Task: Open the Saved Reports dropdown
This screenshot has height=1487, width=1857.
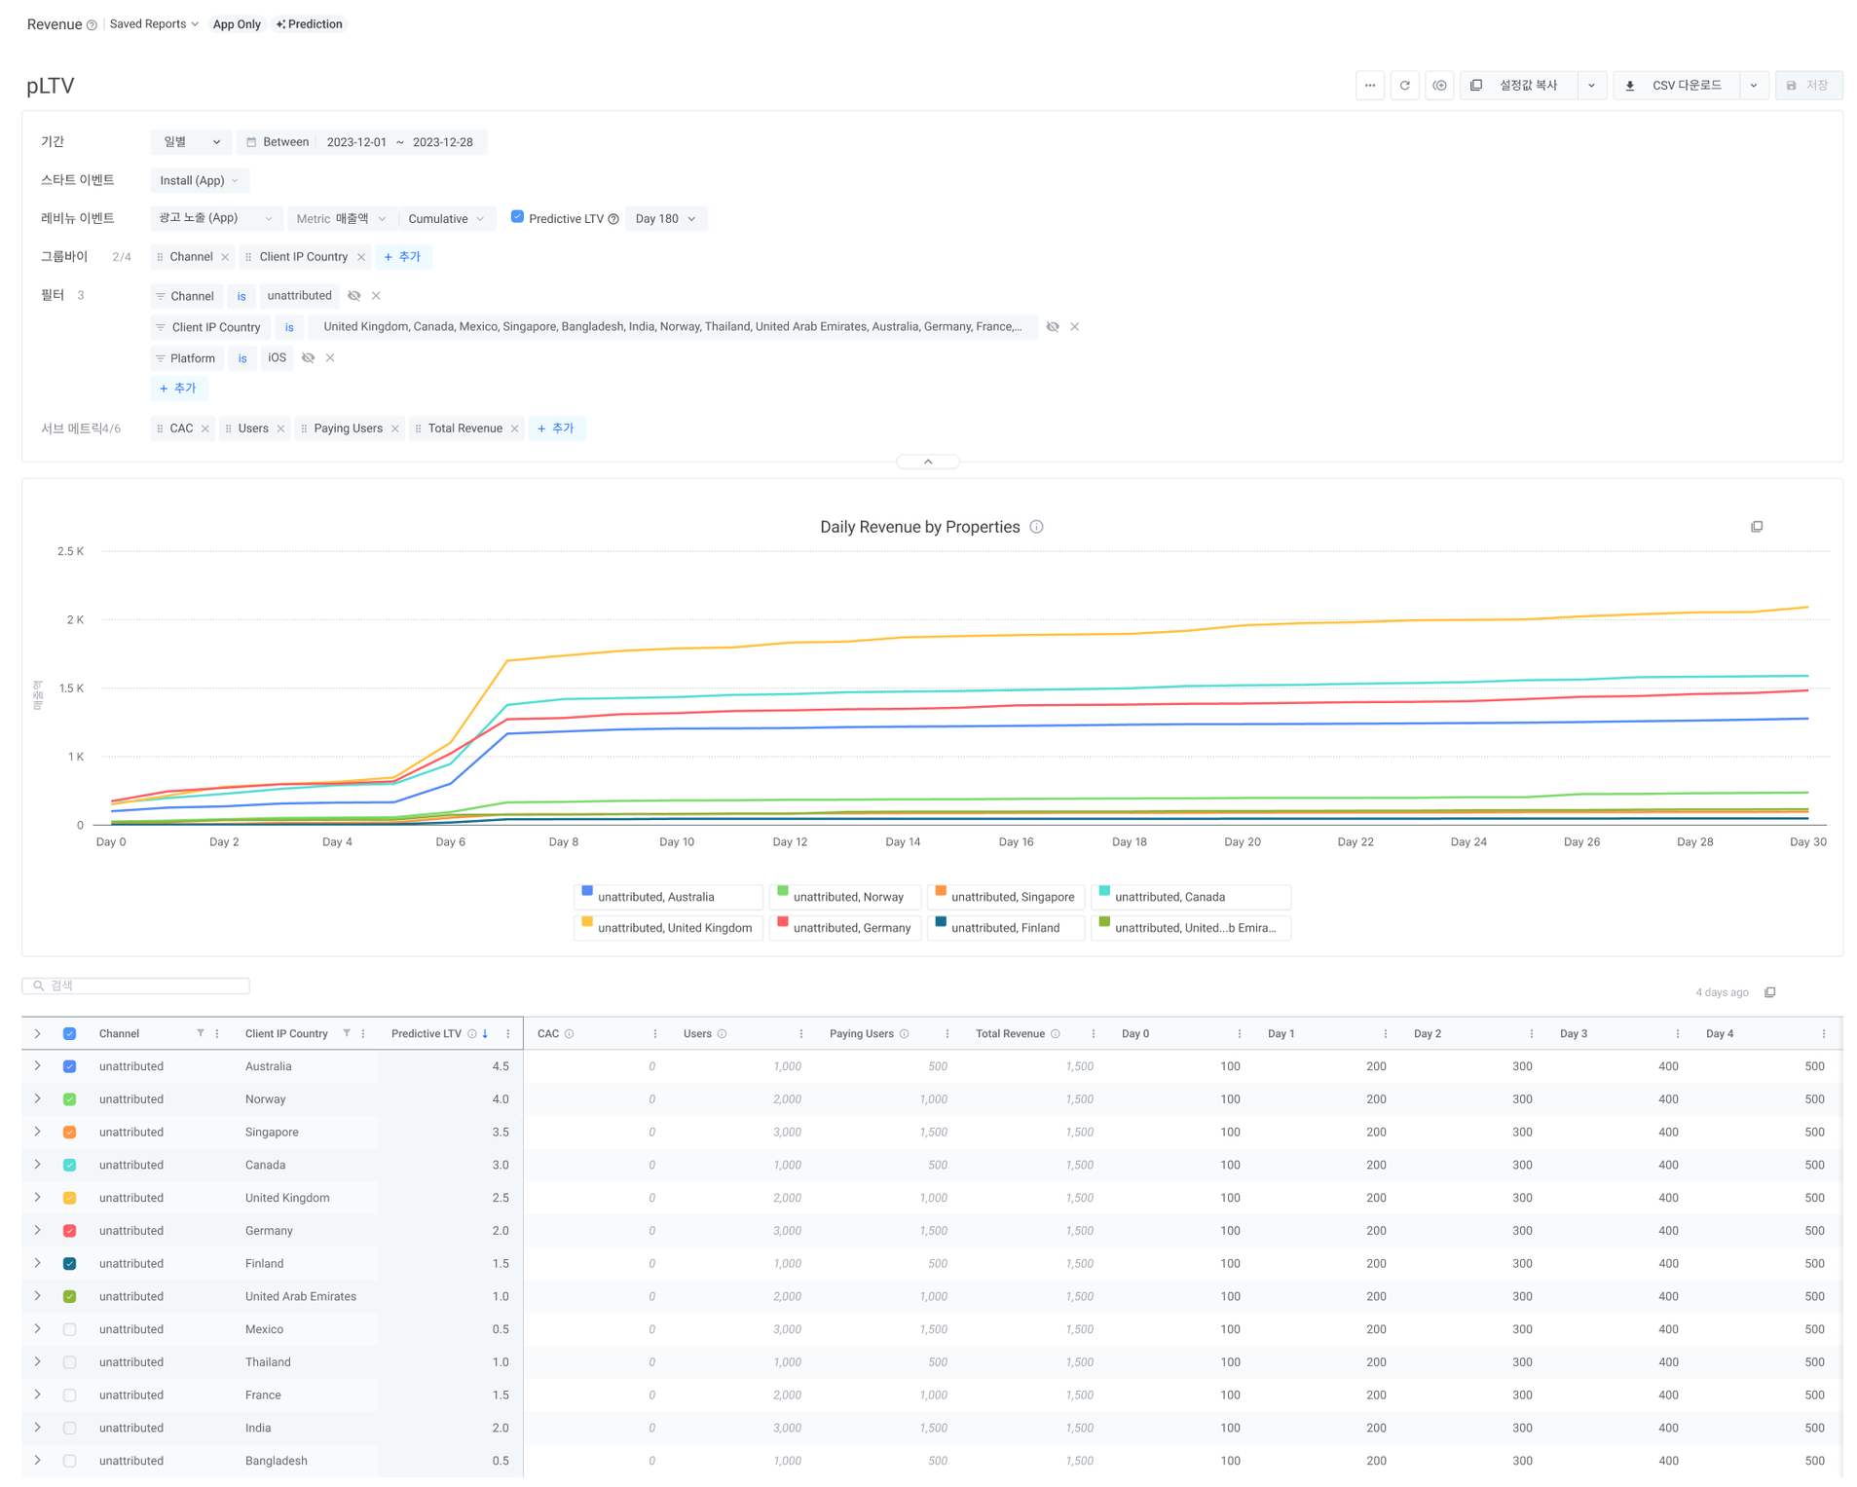Action: pos(154,24)
